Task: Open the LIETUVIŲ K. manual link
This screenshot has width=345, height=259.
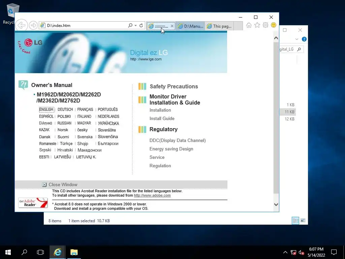Action: pyautogui.click(x=86, y=157)
